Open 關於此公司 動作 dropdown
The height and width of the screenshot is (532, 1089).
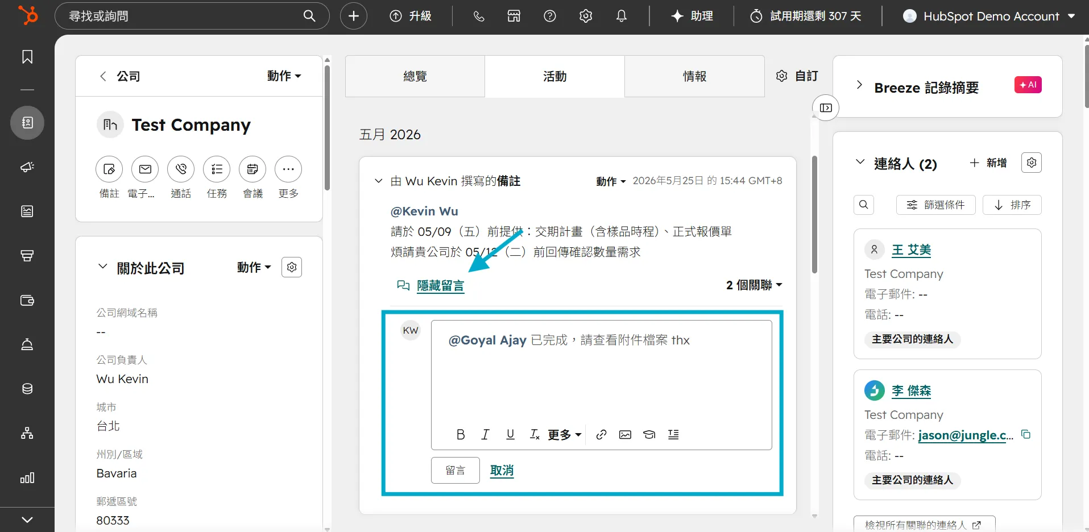click(254, 267)
